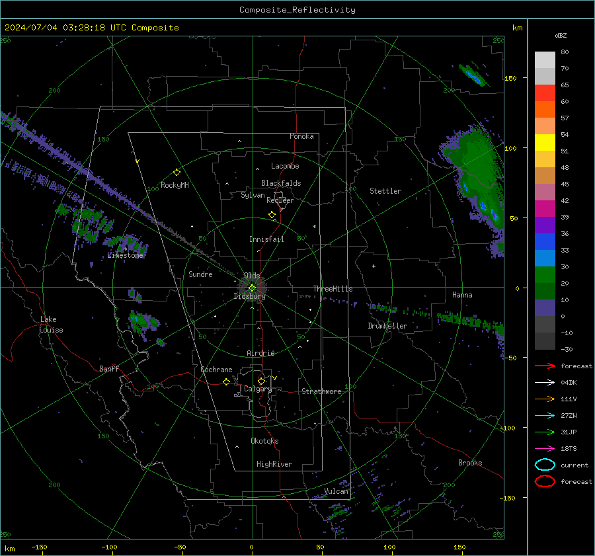Click the red forecast ellipse legend icon
The width and height of the screenshot is (595, 556).
pyautogui.click(x=545, y=481)
